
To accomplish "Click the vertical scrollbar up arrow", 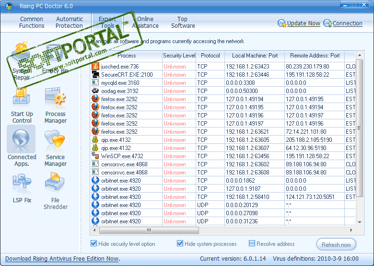I will (x=360, y=55).
